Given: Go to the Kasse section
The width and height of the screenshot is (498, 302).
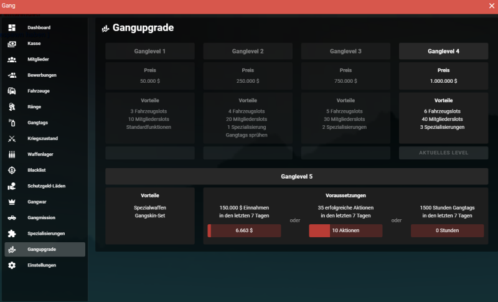Looking at the screenshot, I should point(45,44).
